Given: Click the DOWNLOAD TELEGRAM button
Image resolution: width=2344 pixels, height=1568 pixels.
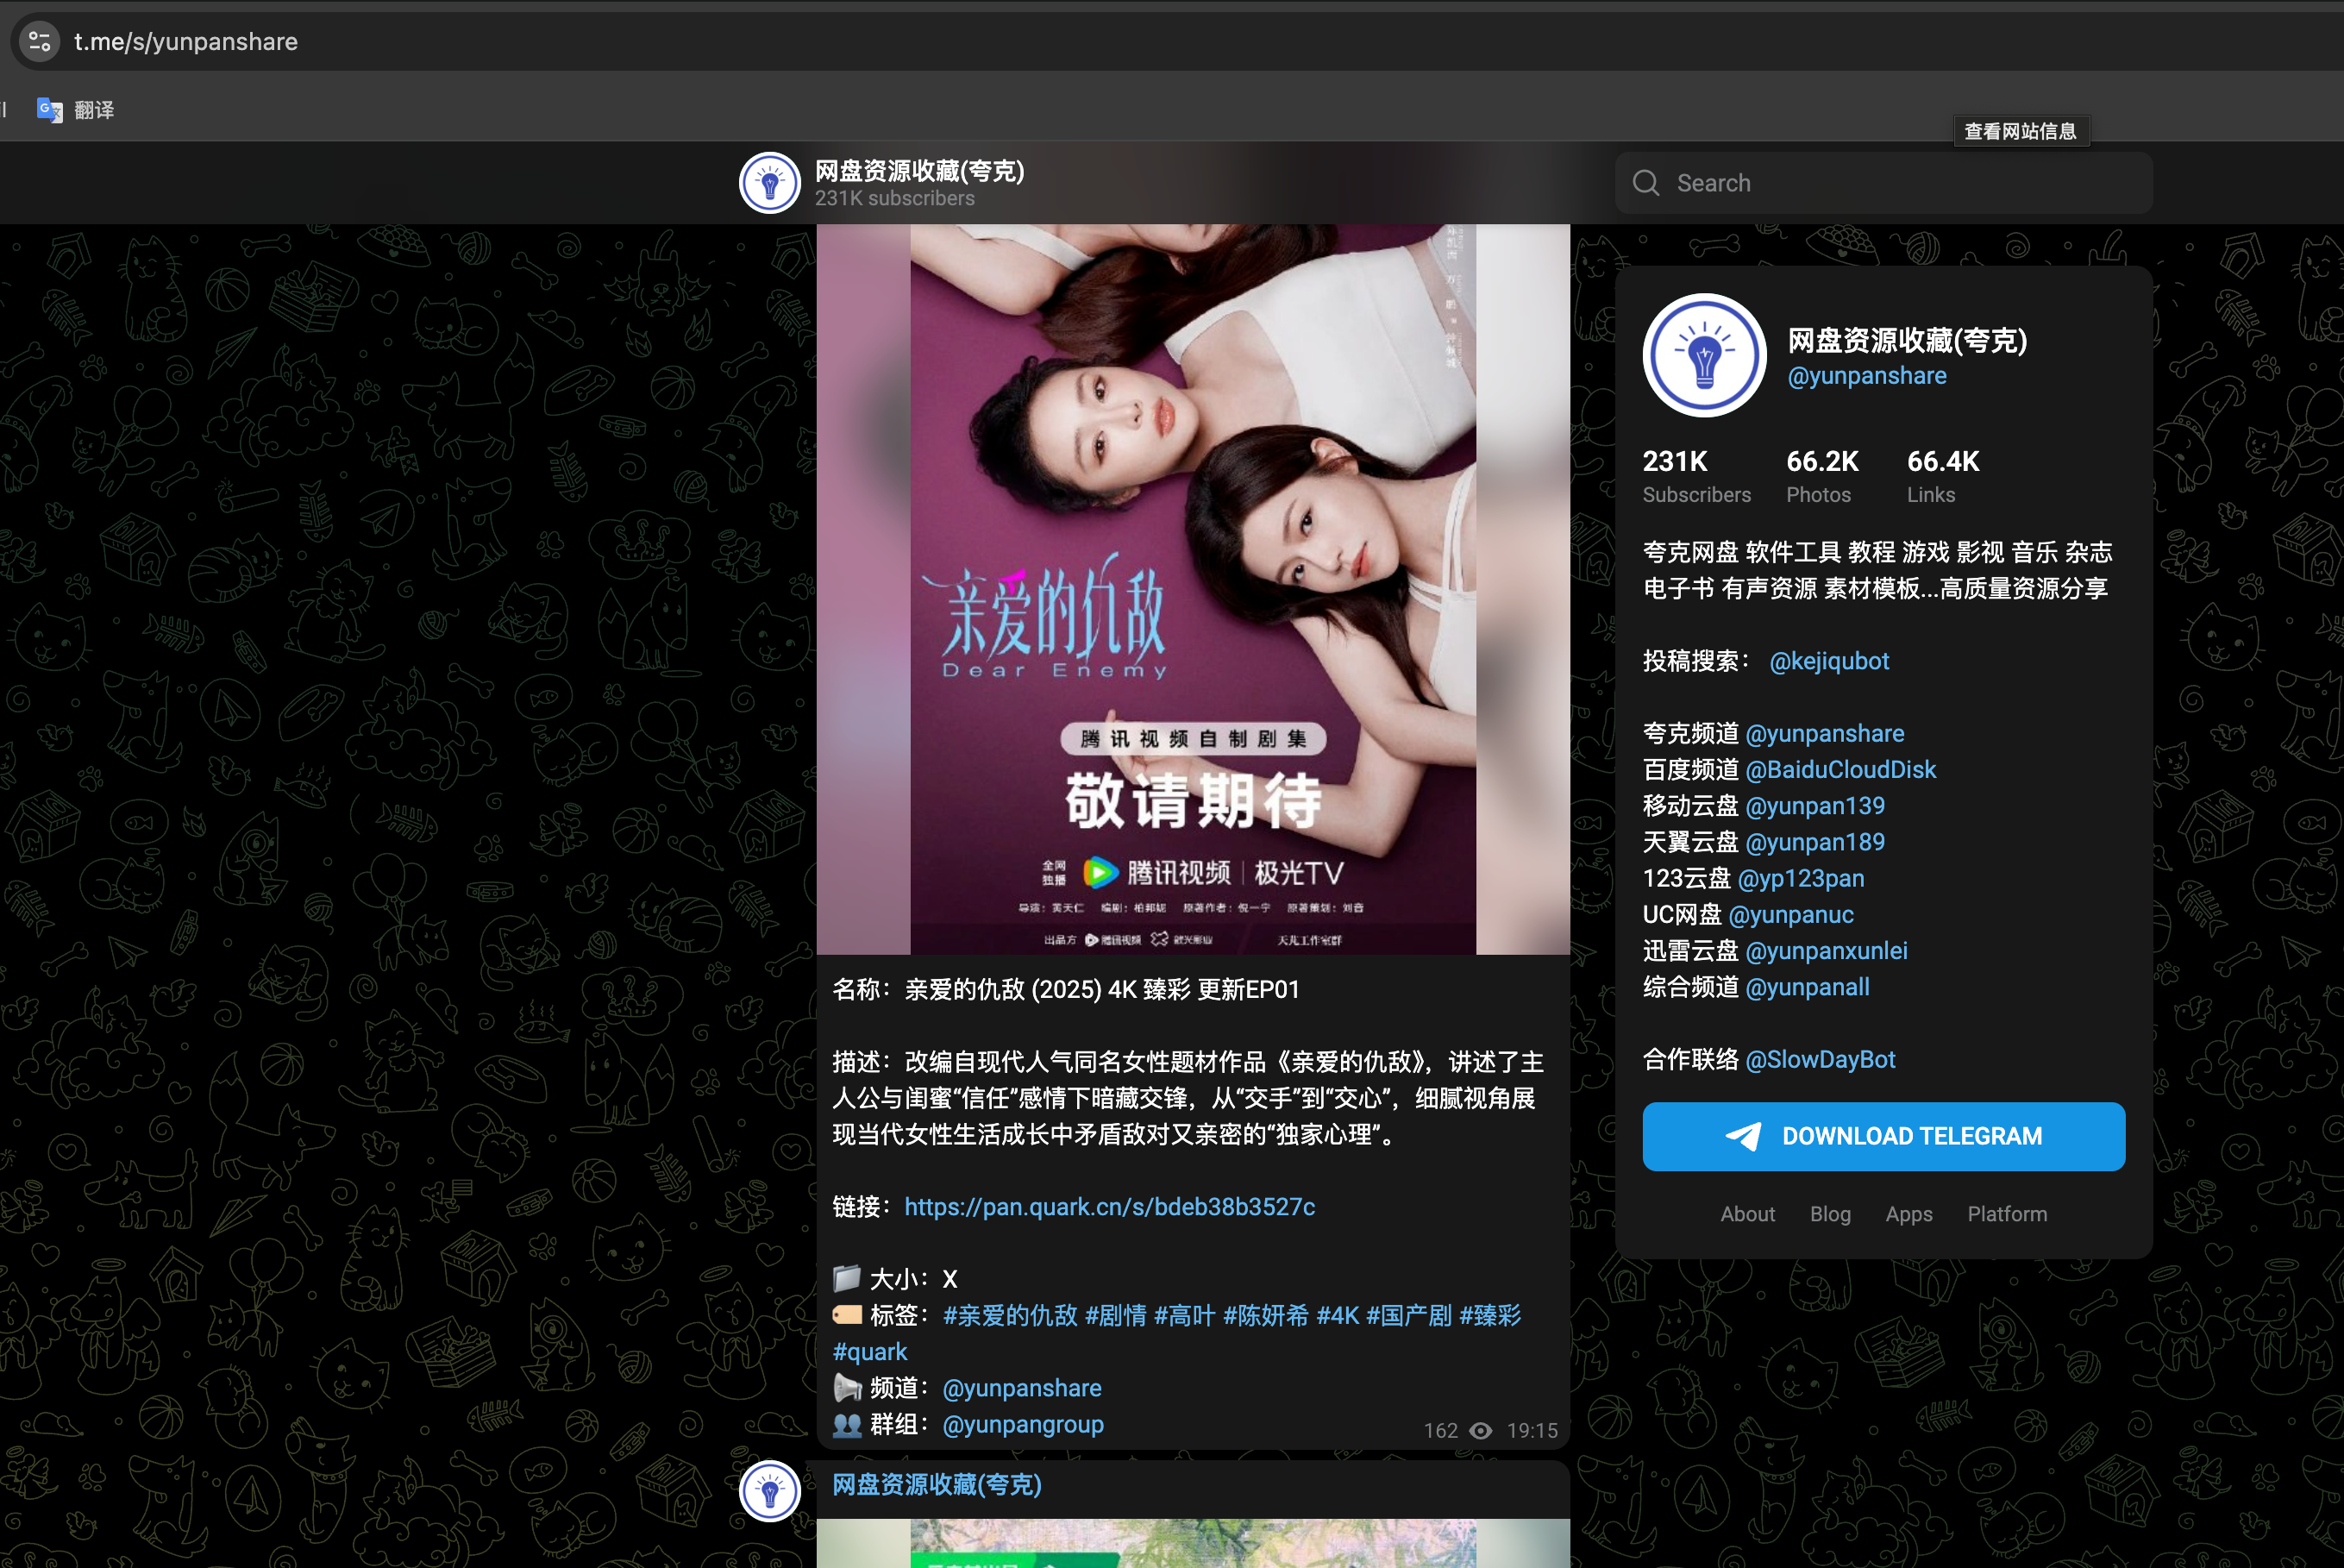Looking at the screenshot, I should click(x=1883, y=1136).
